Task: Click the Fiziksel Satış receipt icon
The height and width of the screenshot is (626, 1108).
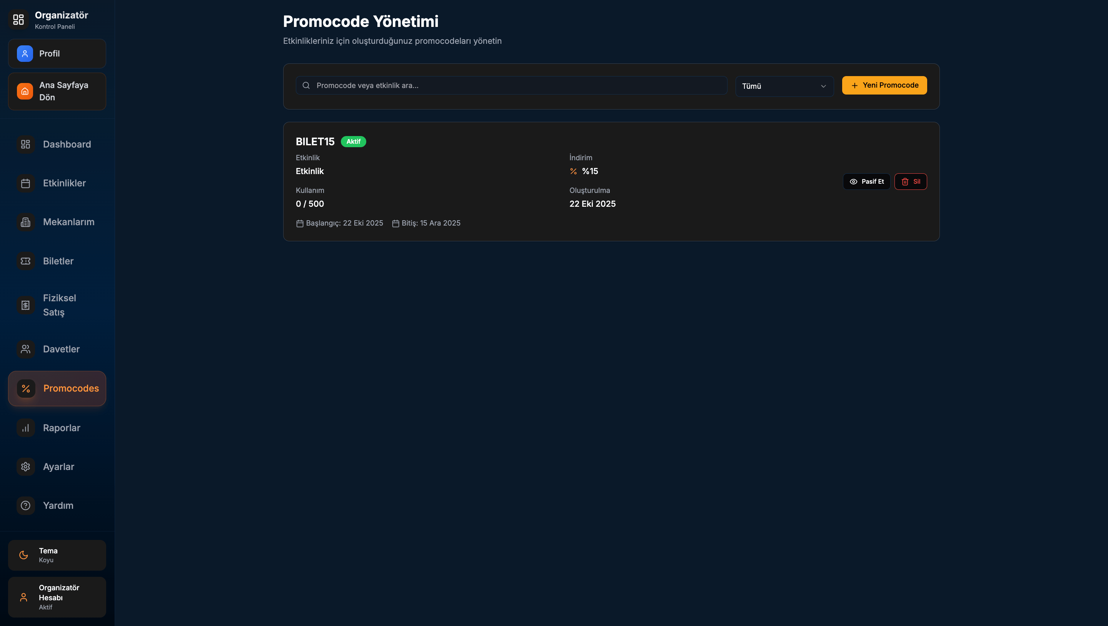Action: [25, 305]
